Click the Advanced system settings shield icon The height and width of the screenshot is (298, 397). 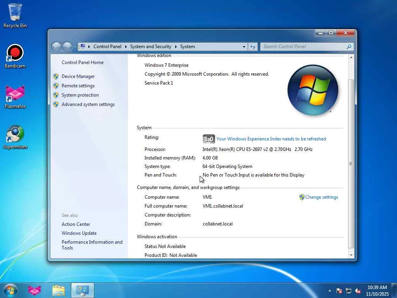pos(56,104)
